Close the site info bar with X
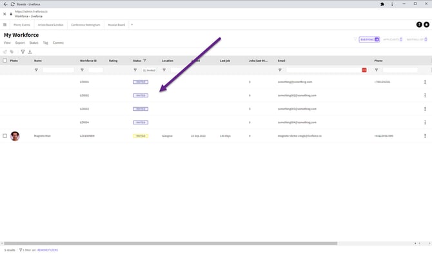This screenshot has width=432, height=254. coord(5,14)
